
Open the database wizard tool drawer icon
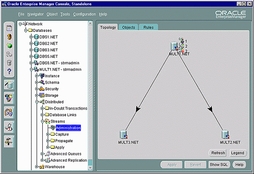click(x=9, y=84)
